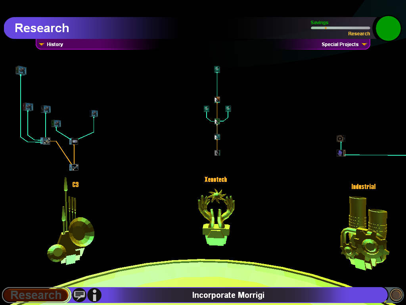
Task: Click the Xenotech category label
Action: [216, 180]
